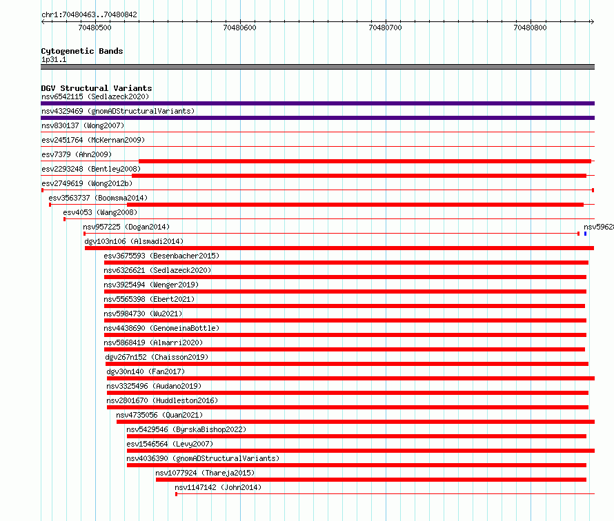The width and height of the screenshot is (614, 521).
Task: Click nsv5565398 (Ebert2021) label
Action: (x=149, y=299)
